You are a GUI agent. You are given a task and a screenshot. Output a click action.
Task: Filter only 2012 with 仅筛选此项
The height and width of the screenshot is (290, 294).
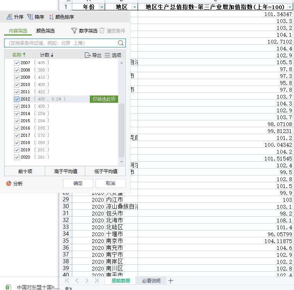pyautogui.click(x=104, y=99)
